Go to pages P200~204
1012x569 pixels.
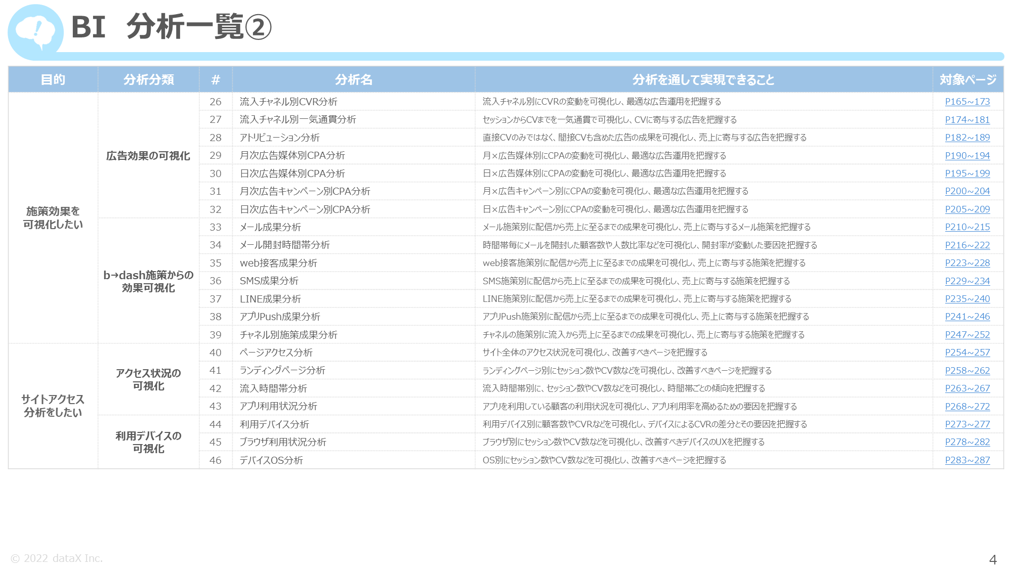pos(967,191)
